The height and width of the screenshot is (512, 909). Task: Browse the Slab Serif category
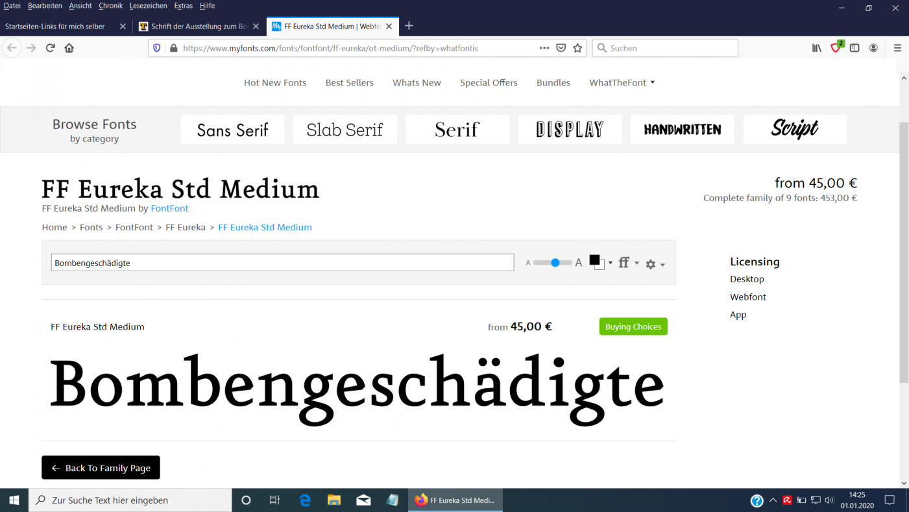click(x=345, y=130)
